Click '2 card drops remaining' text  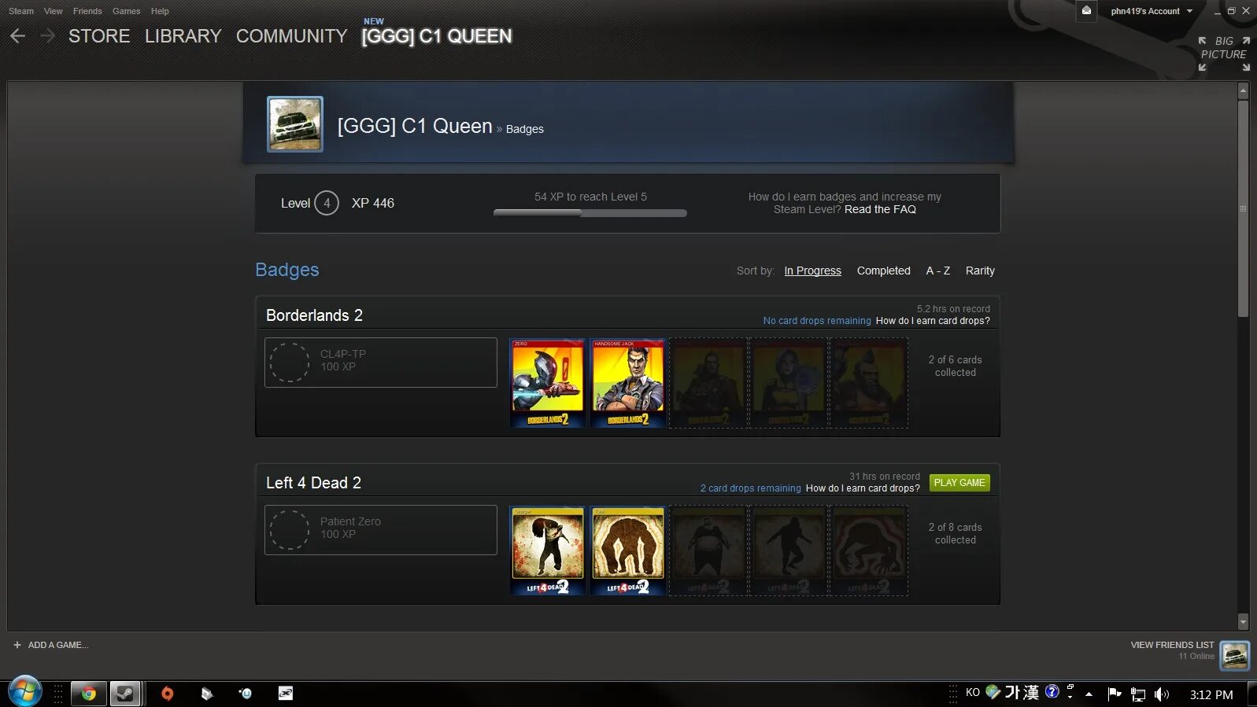coord(751,488)
